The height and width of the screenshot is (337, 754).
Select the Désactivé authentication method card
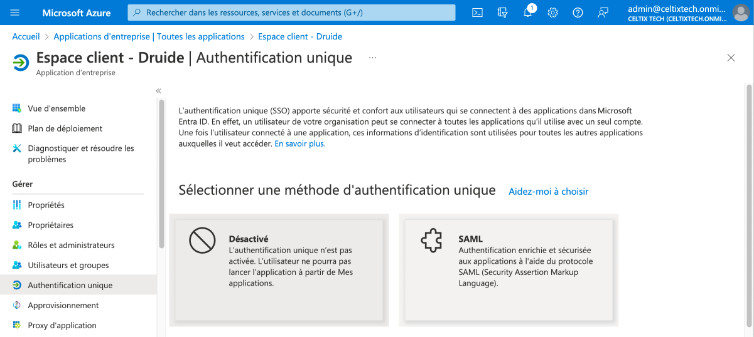279,270
